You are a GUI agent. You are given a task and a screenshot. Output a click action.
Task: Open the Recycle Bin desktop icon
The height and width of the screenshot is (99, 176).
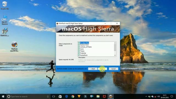[4, 5]
